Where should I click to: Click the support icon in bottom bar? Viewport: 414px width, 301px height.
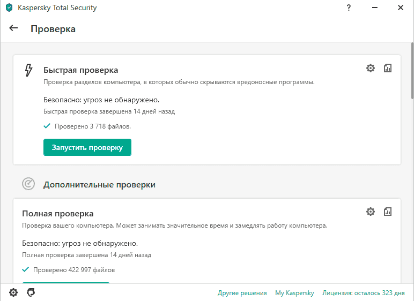point(31,292)
